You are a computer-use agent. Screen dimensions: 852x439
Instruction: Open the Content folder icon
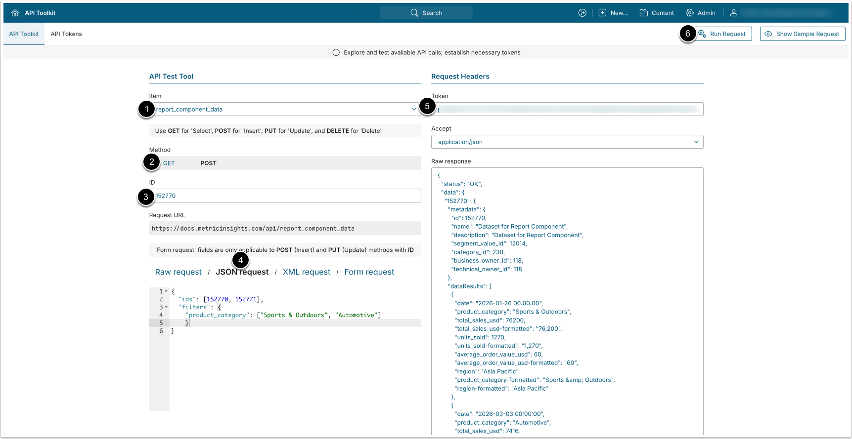643,13
